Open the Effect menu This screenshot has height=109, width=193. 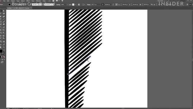click(x=28, y=1)
